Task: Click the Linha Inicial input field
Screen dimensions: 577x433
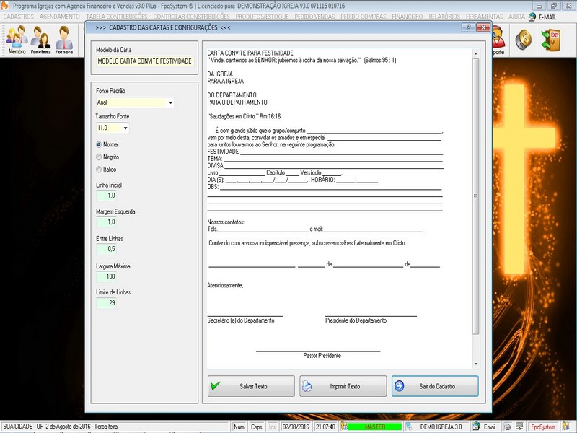Action: point(106,196)
